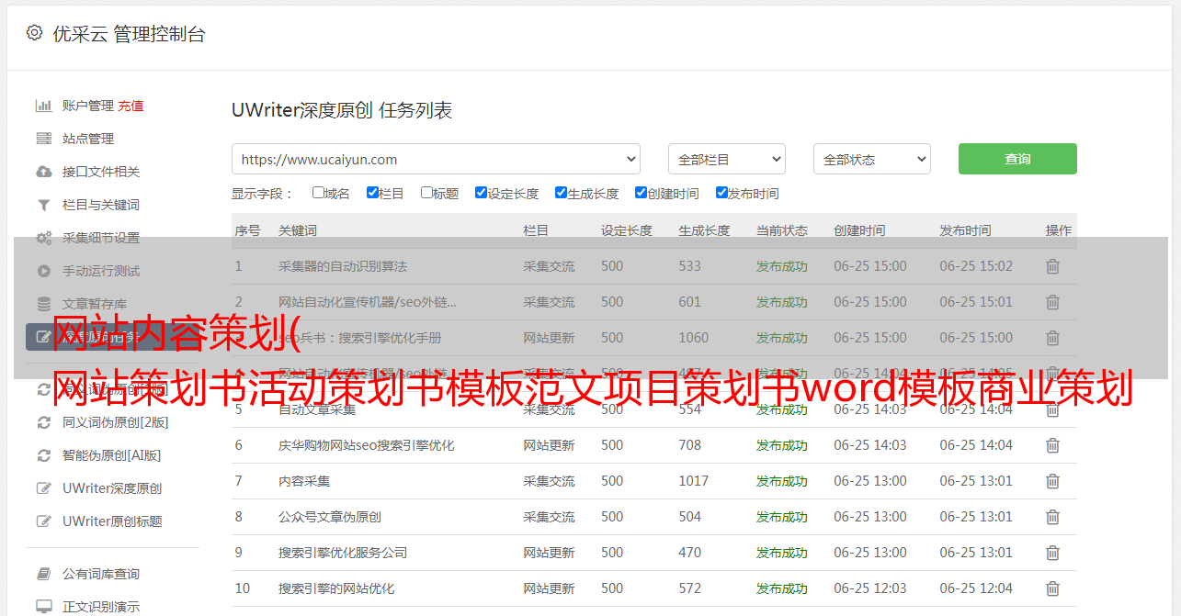Enable the 域名 display field checkbox
This screenshot has width=1181, height=616.
tap(318, 193)
